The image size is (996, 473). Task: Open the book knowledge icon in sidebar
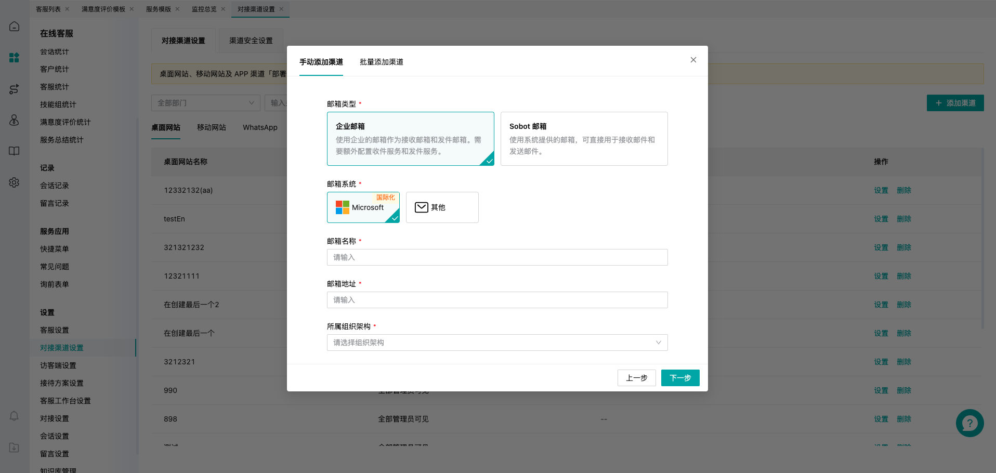click(15, 151)
